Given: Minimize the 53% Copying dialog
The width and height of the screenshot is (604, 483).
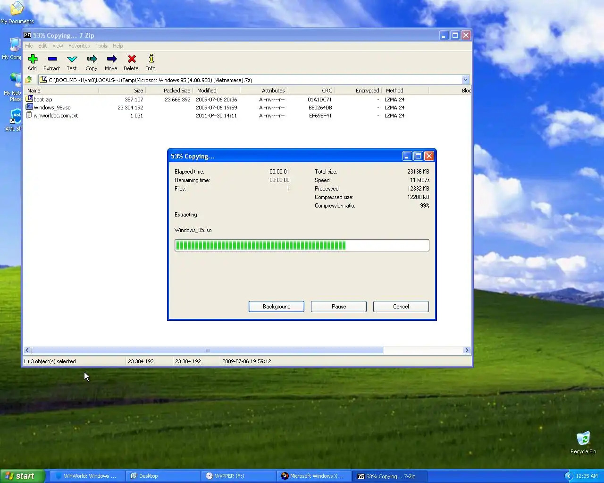Looking at the screenshot, I should coord(407,156).
